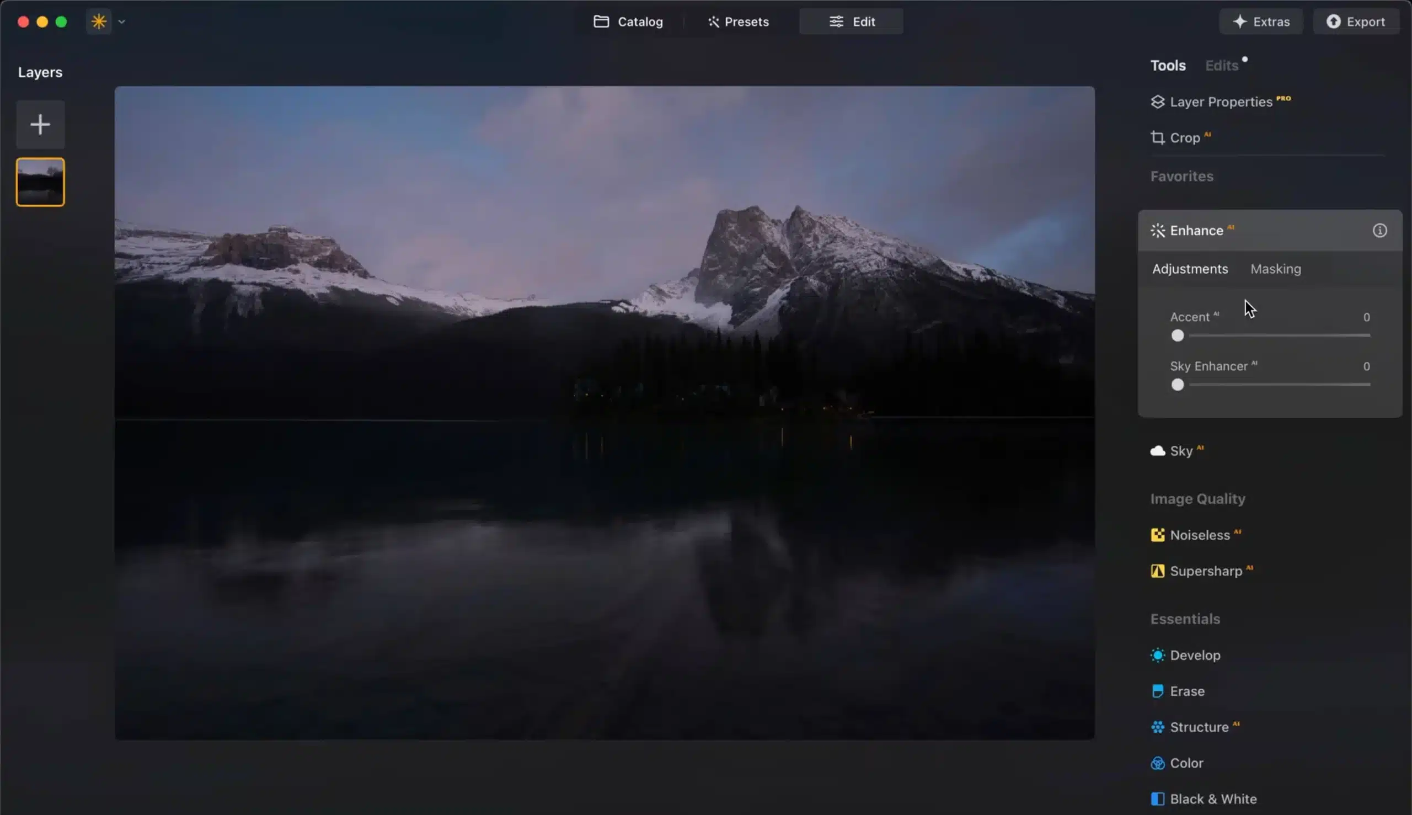Switch to the Edits tab
This screenshot has width=1412, height=815.
pos(1222,65)
